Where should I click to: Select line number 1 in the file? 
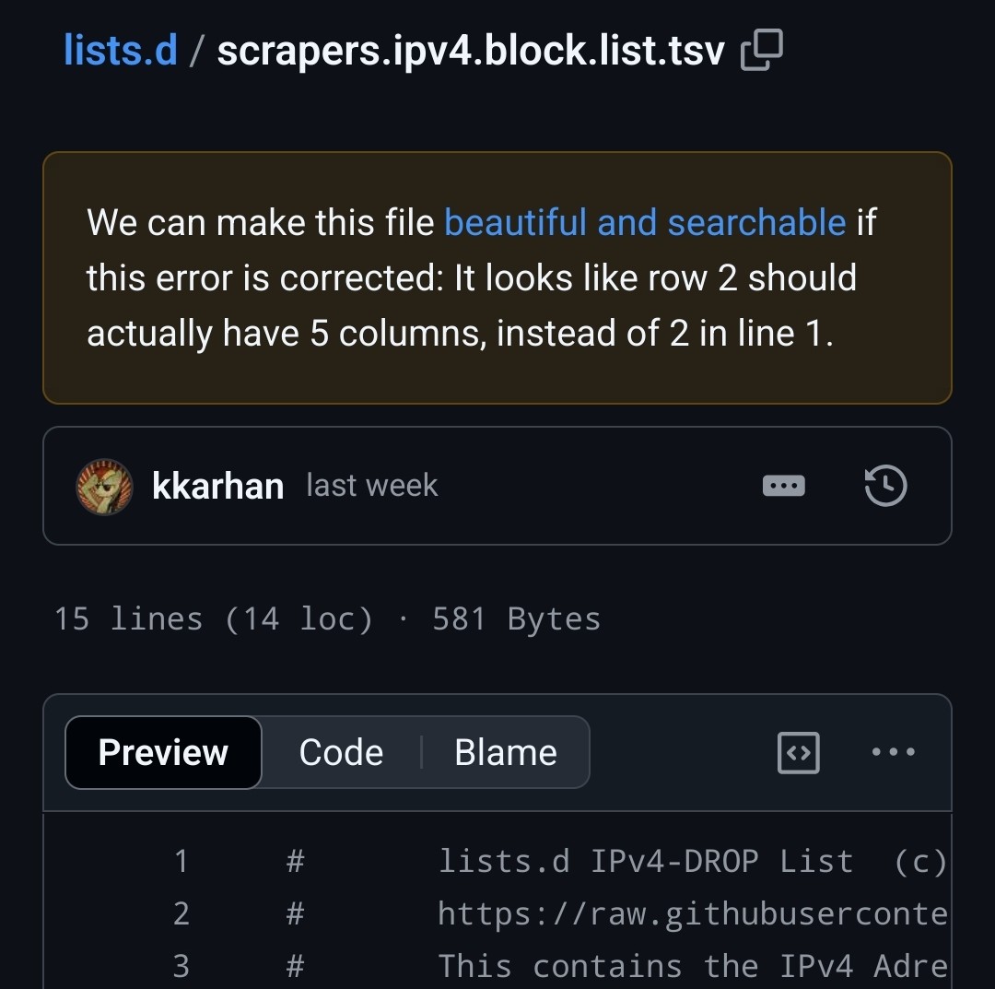181,861
